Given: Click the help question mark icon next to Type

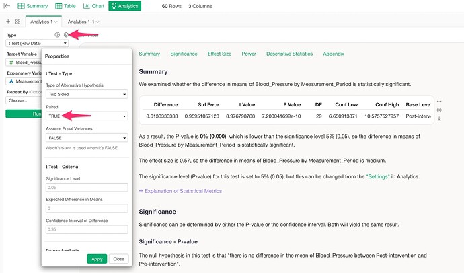Looking at the screenshot, I should coord(57,34).
